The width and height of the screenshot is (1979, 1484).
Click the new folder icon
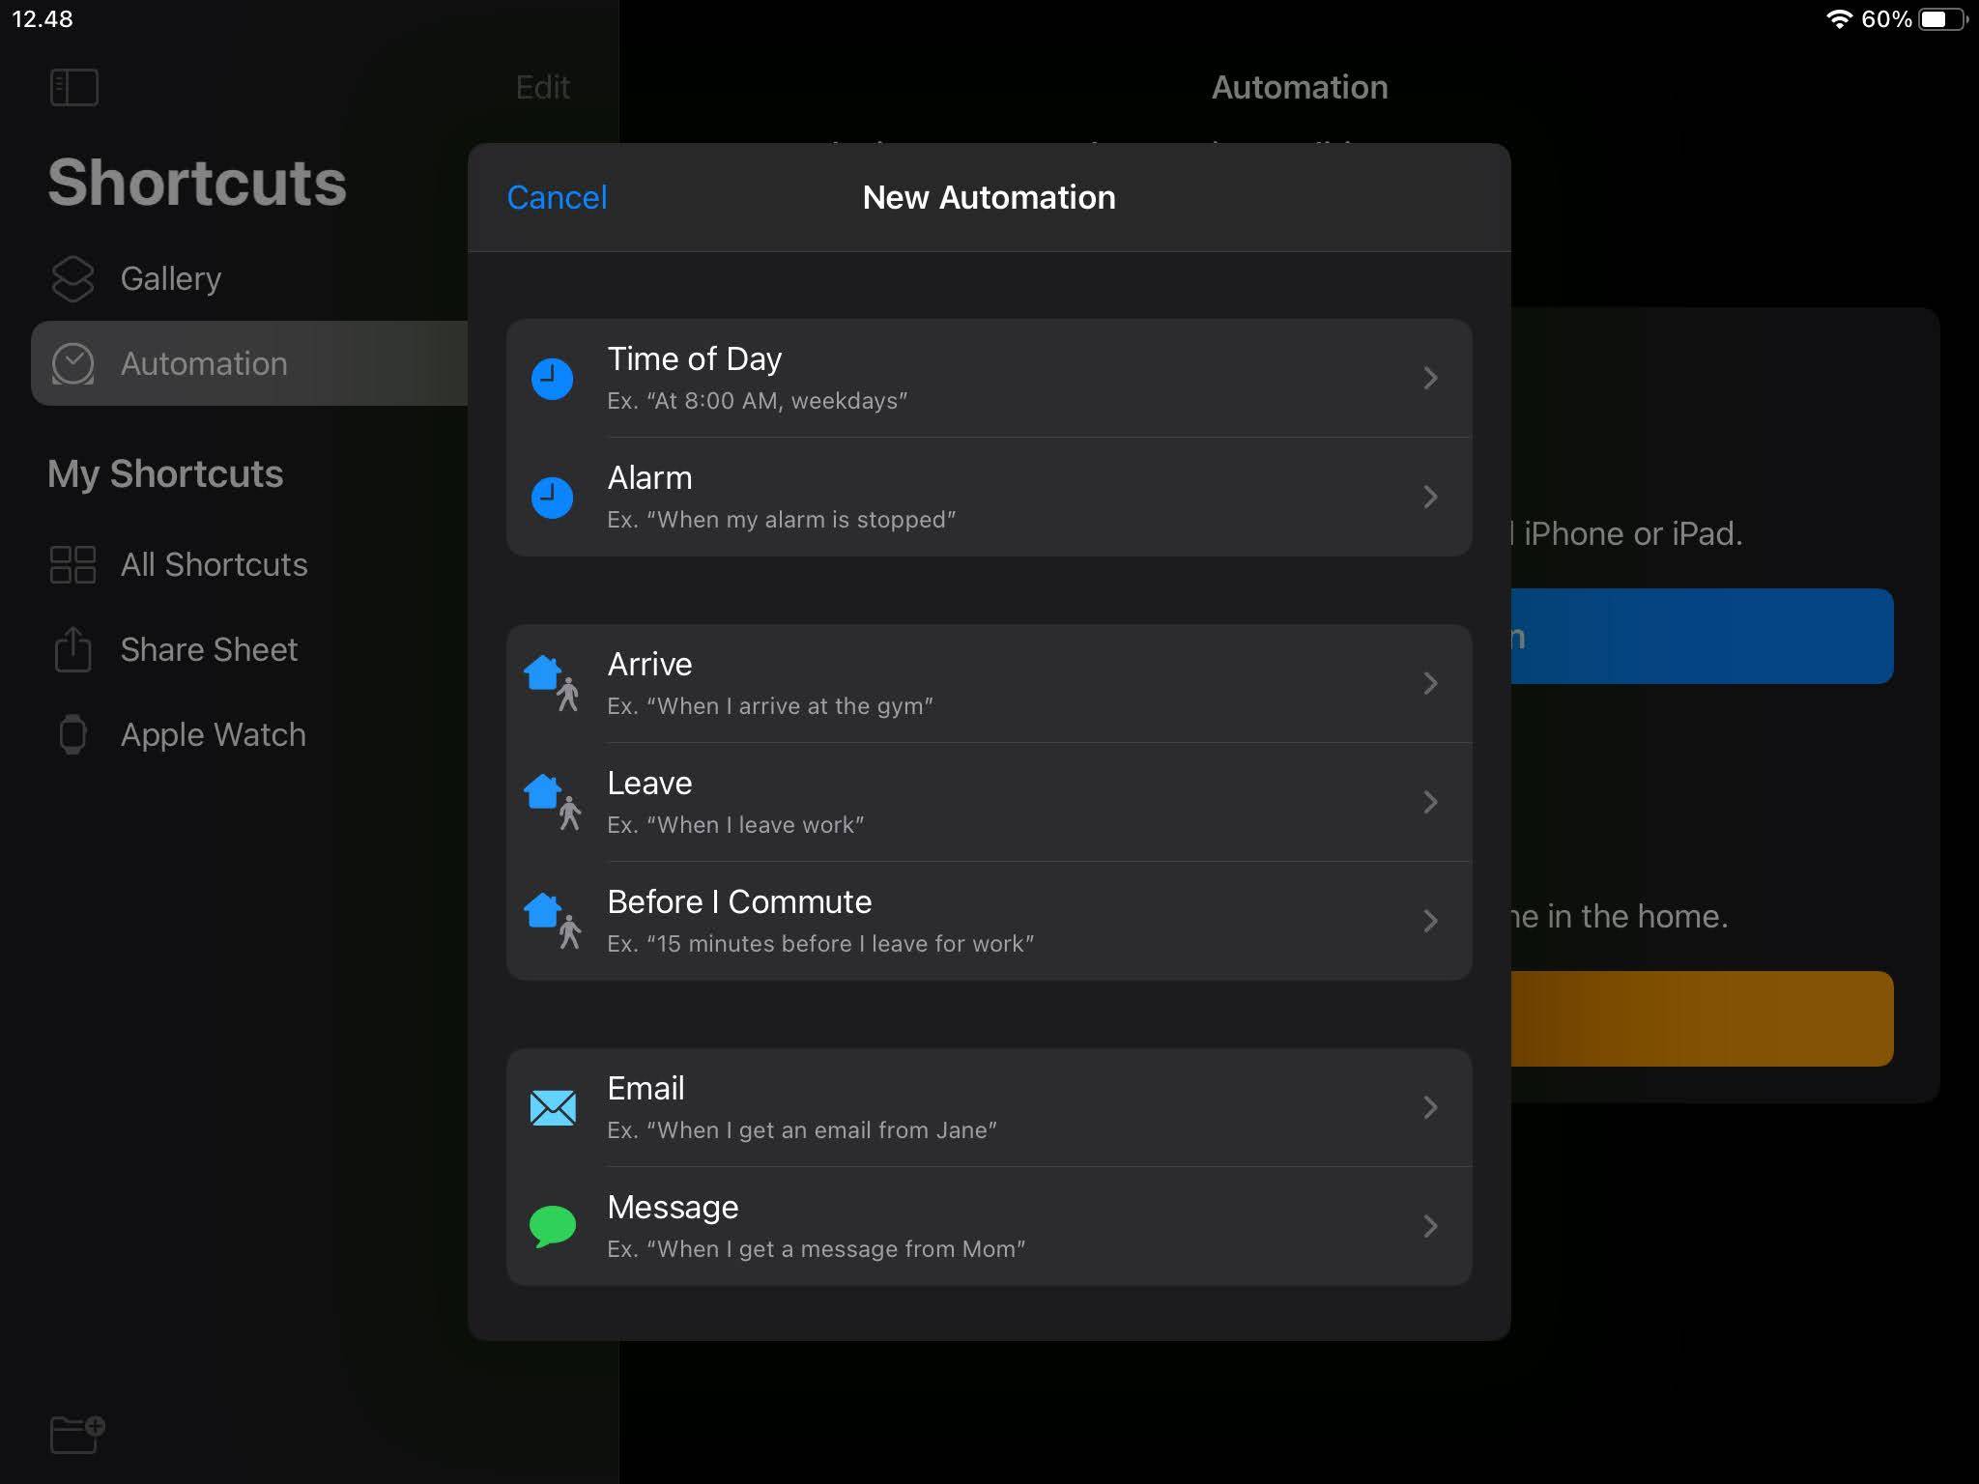coord(76,1434)
